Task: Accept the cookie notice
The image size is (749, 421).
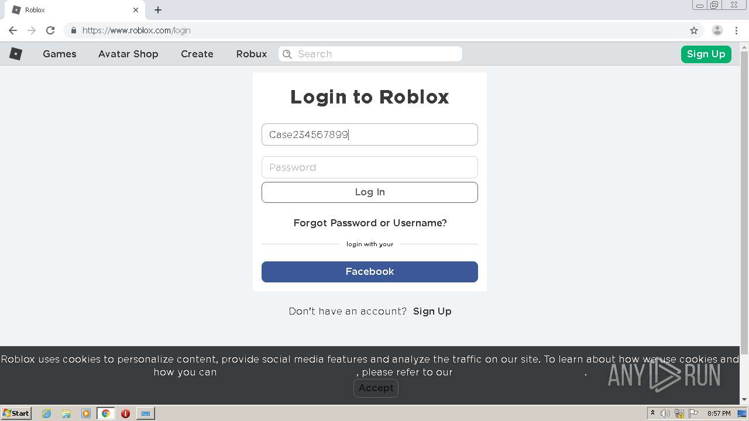Action: (376, 388)
